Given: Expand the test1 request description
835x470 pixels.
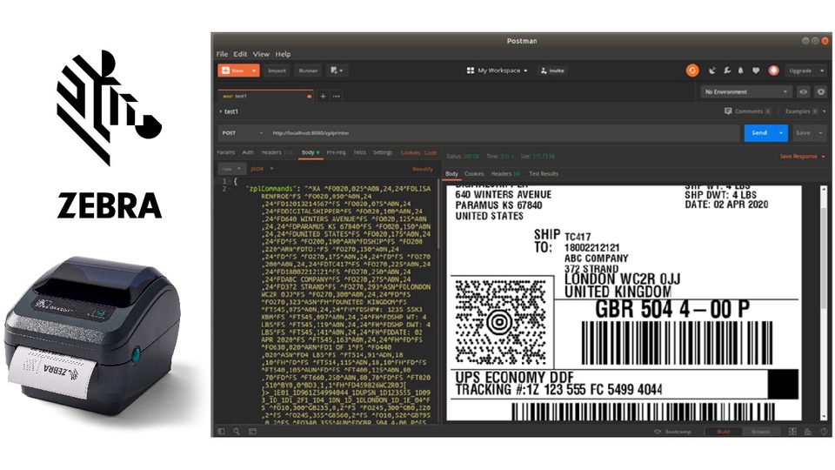Looking at the screenshot, I should tap(220, 111).
